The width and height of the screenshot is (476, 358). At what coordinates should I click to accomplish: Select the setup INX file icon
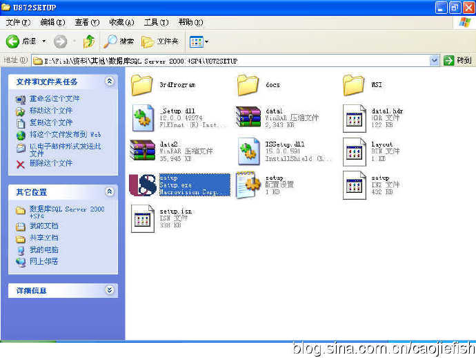coord(355,185)
